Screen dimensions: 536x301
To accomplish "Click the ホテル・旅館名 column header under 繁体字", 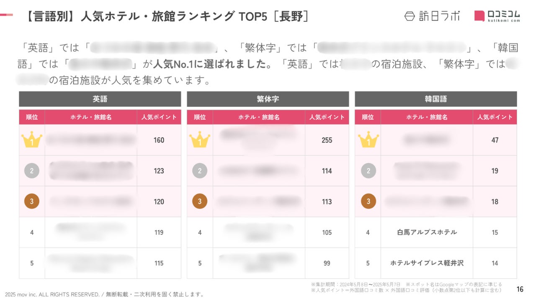I will 259,117.
